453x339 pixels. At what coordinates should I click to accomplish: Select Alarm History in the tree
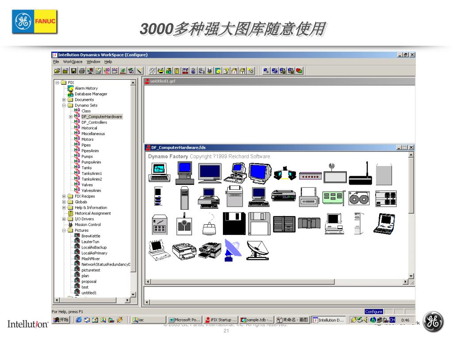pos(86,88)
